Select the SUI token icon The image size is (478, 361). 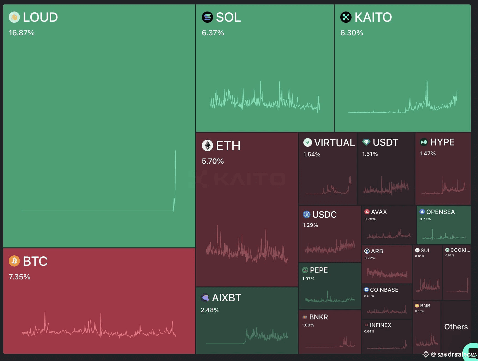pos(417,250)
